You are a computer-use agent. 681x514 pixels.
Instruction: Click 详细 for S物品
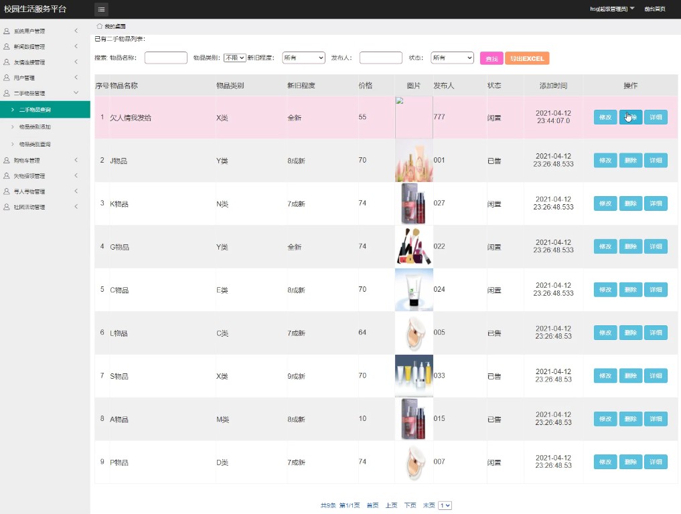click(656, 375)
